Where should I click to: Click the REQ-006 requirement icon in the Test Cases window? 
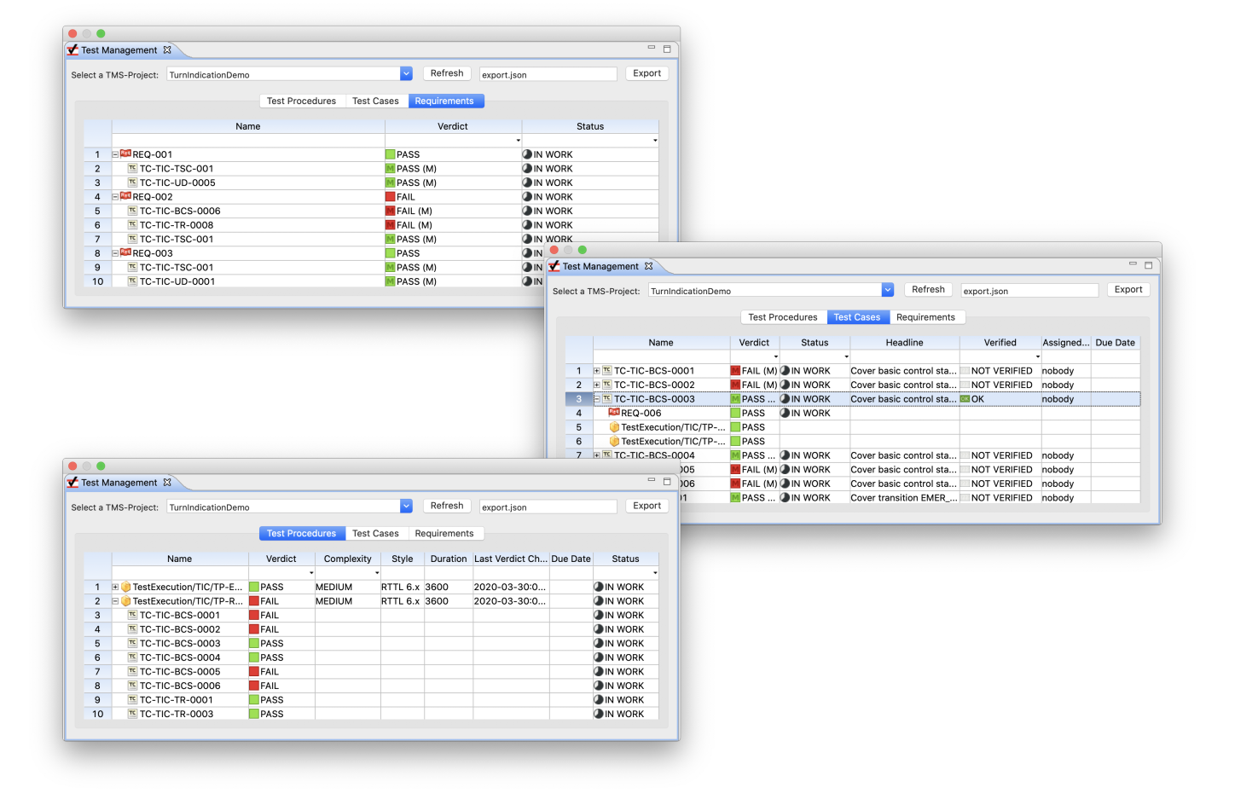click(614, 412)
